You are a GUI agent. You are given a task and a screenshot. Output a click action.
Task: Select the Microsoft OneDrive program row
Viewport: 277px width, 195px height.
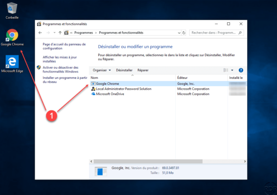(168, 94)
